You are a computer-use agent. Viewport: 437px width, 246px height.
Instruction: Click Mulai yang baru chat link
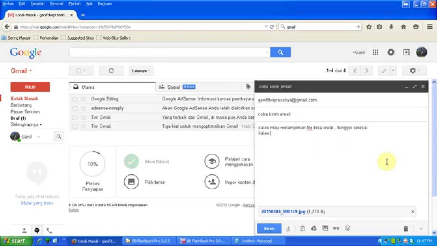pos(37,203)
